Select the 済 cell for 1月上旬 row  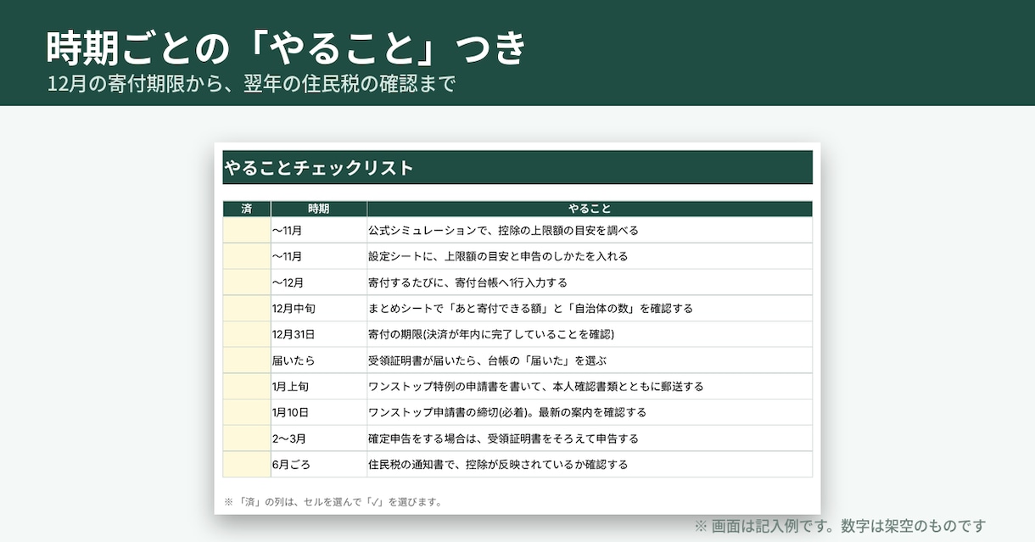[x=247, y=387]
